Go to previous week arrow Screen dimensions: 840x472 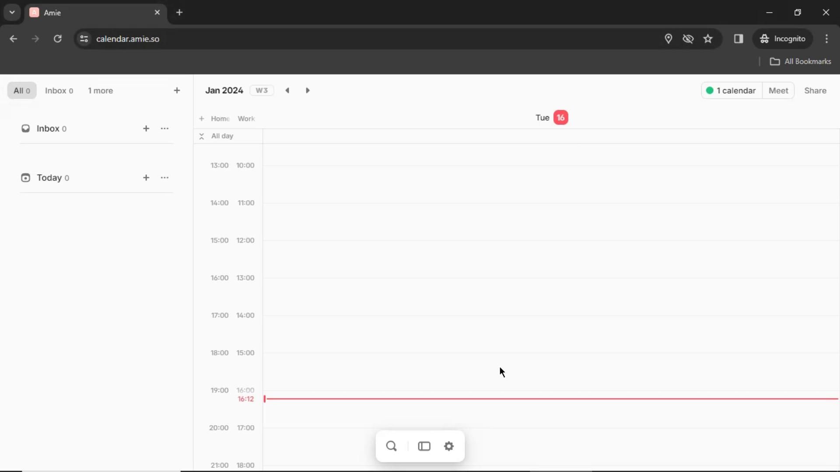(287, 90)
